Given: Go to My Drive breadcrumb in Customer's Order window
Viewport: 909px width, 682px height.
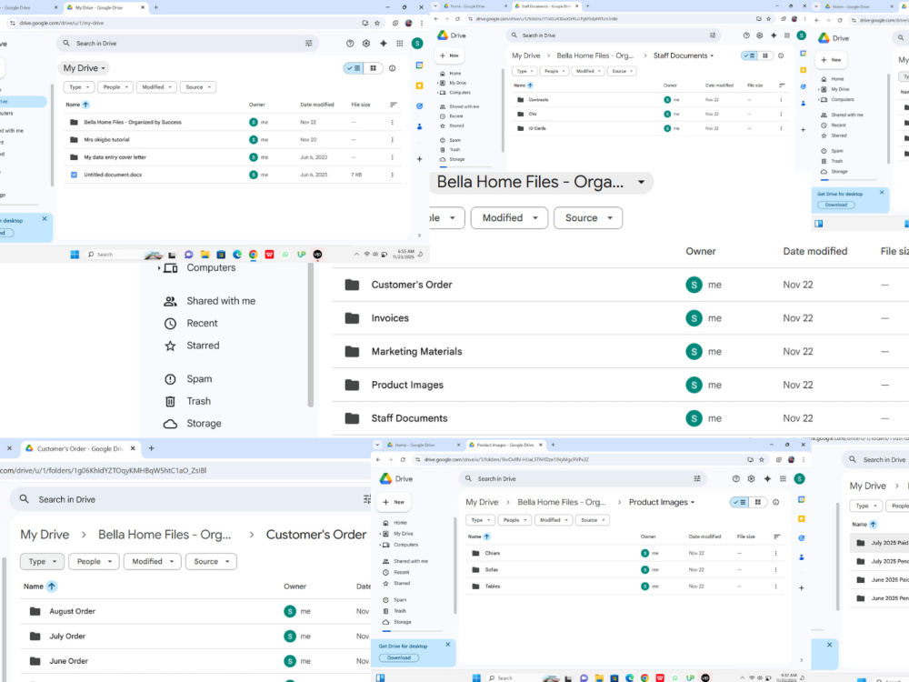Looking at the screenshot, I should (x=45, y=535).
